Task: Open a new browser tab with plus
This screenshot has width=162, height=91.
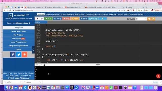Action: 147,7
